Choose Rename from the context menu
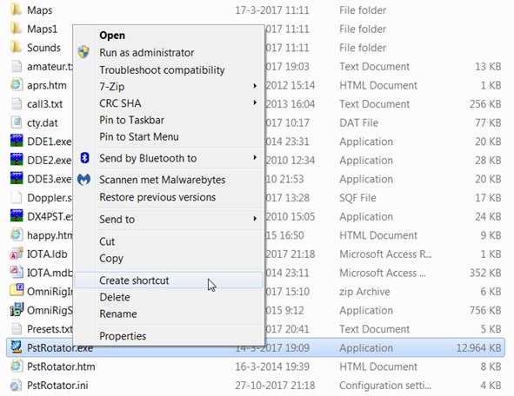The height and width of the screenshot is (396, 514). tap(118, 313)
